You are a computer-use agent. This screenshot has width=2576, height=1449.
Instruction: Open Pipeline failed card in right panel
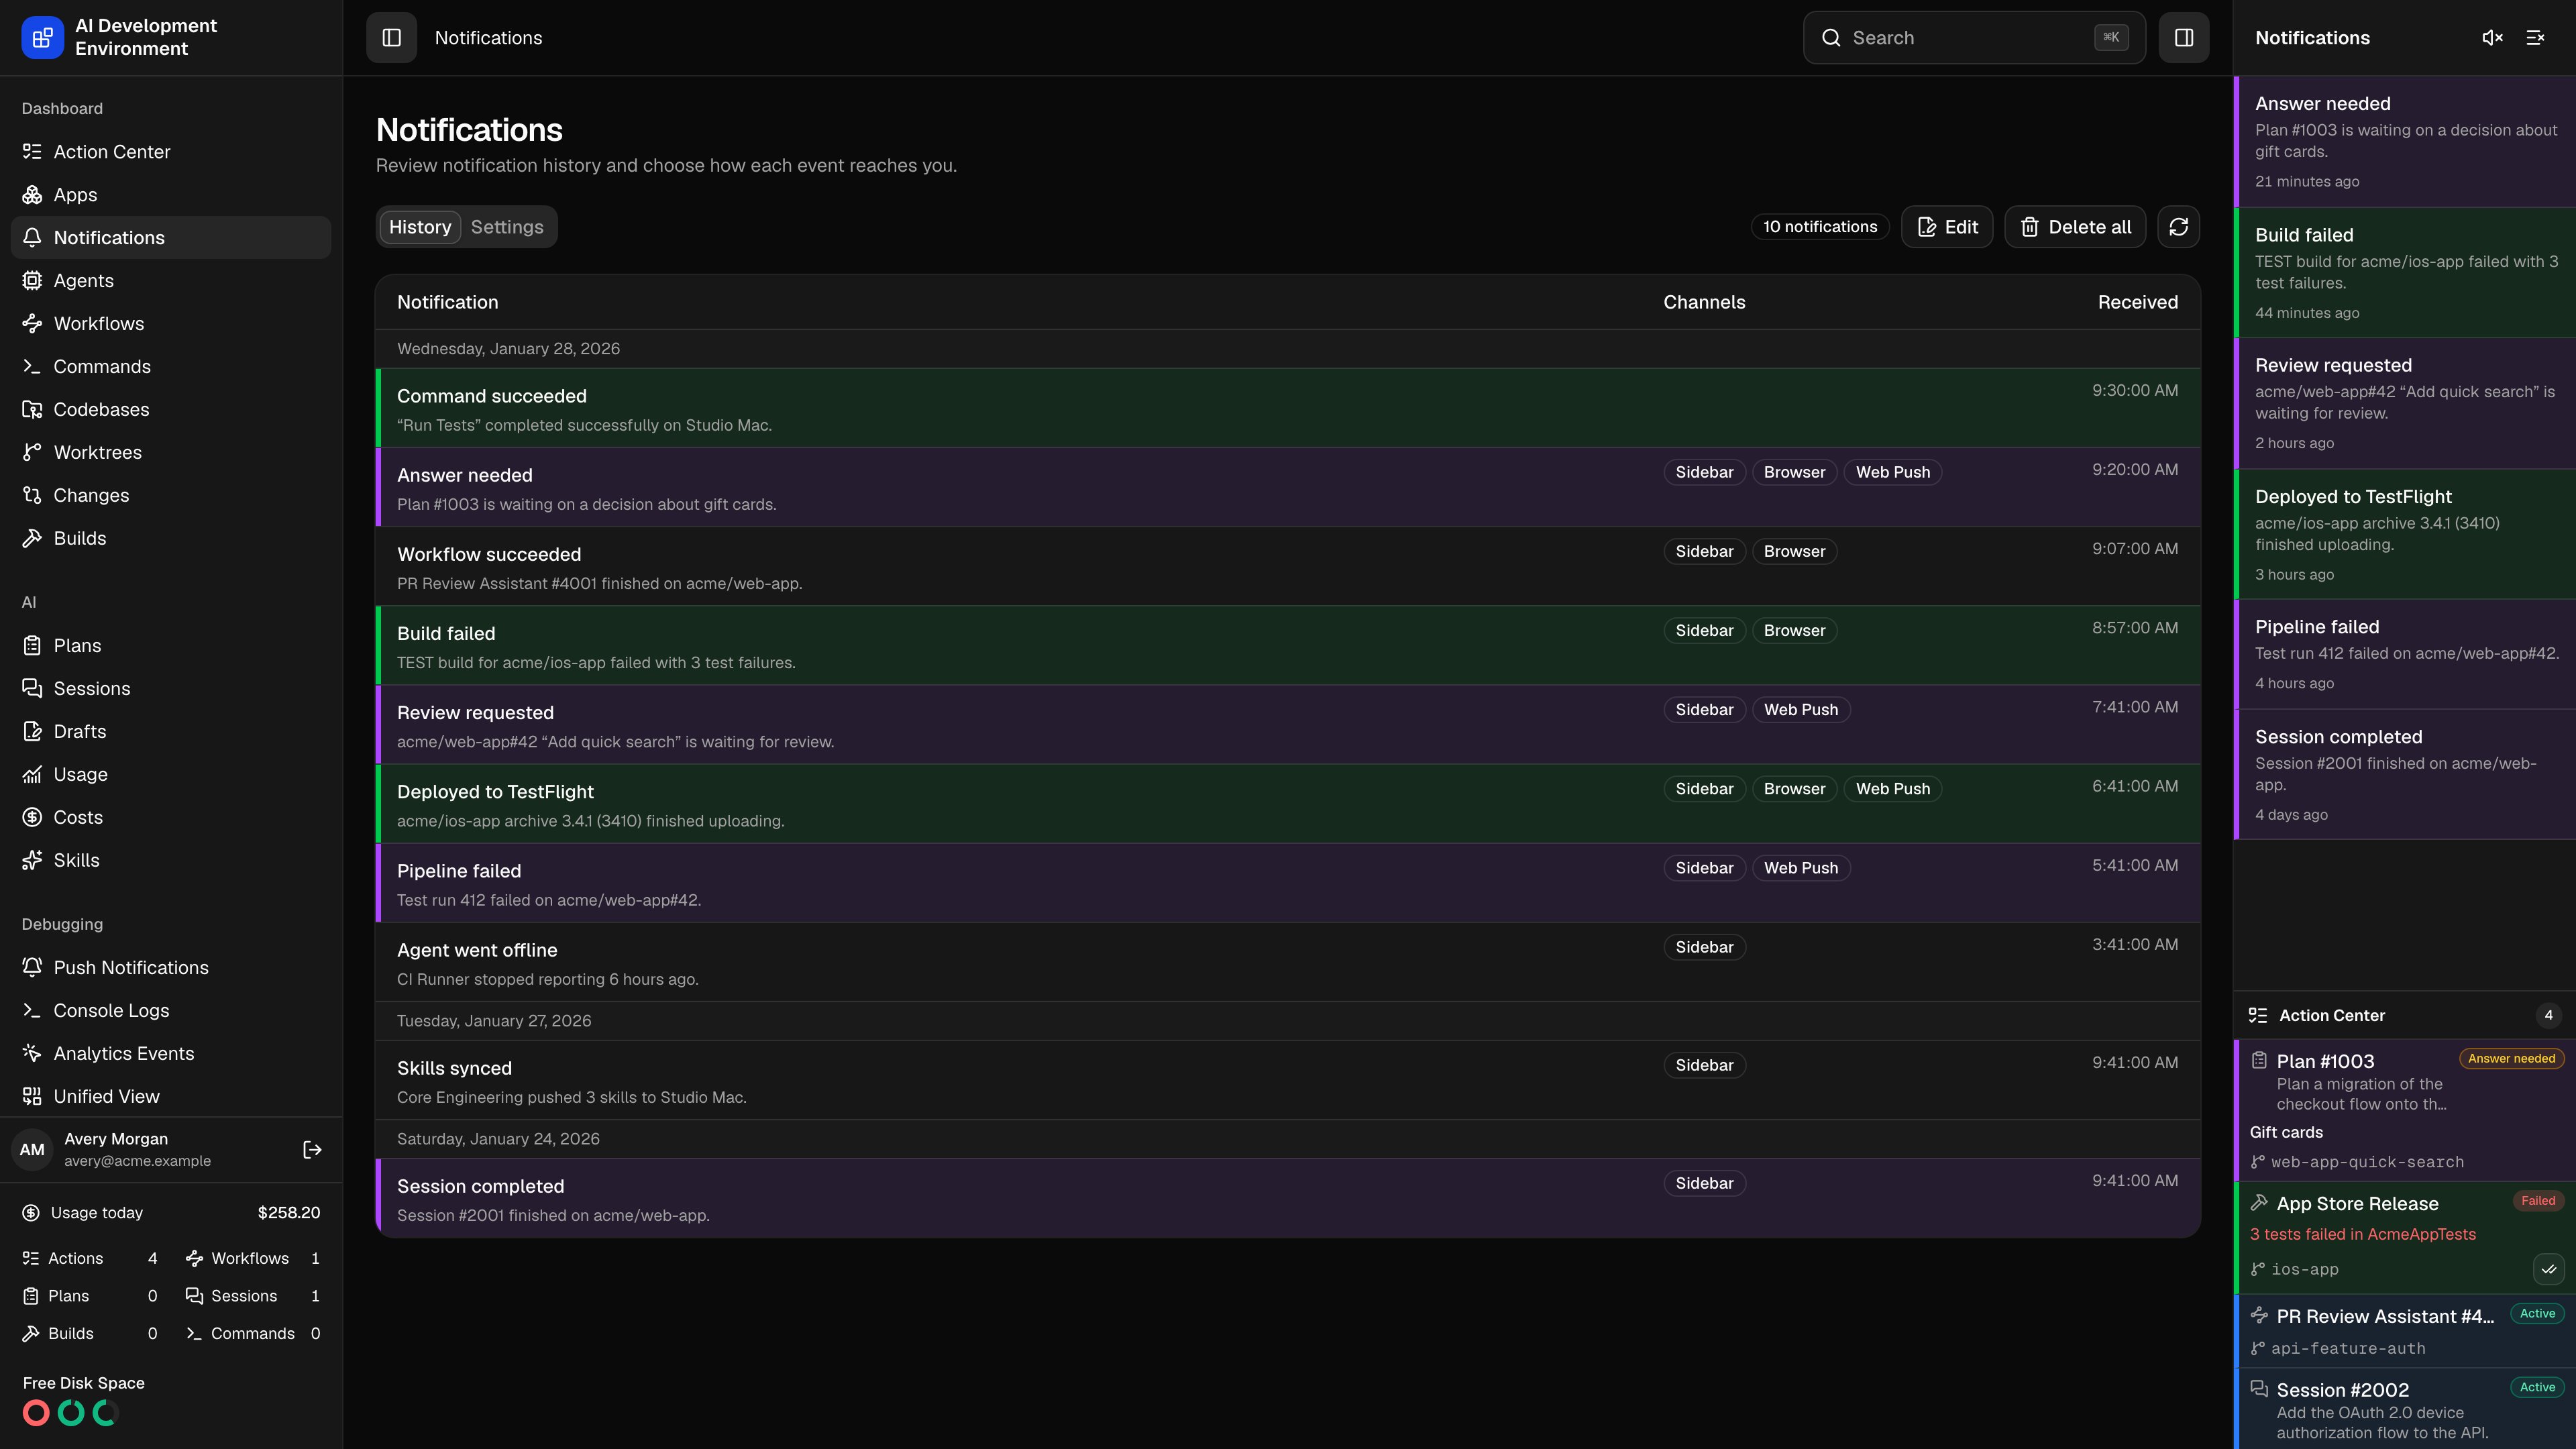2405,655
